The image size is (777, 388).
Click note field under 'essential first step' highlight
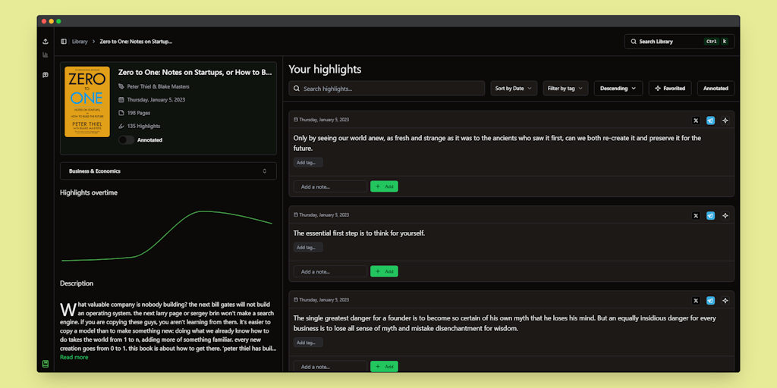pos(330,271)
